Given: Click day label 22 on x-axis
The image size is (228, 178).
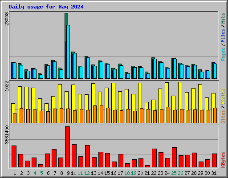Looking at the screenshot, I should (154, 173).
